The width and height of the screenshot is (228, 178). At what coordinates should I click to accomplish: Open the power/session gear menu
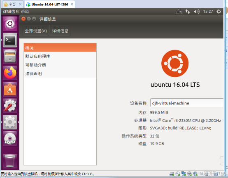coord(219,12)
